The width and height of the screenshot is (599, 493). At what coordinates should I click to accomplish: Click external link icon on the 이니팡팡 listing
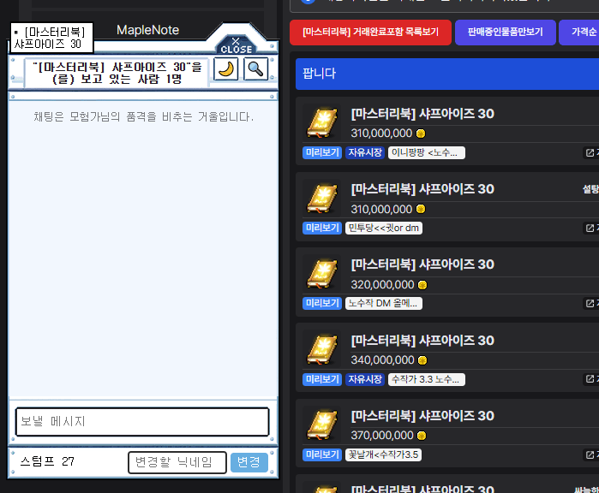590,152
